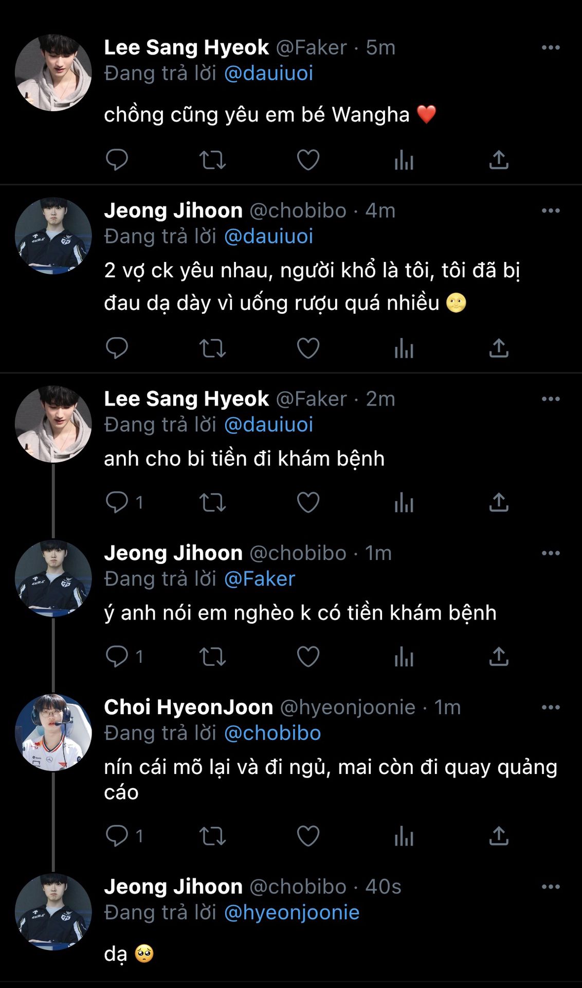Reply to Faker's 'chồng cũng yêu' tweet
This screenshot has width=582, height=988.
117,160
